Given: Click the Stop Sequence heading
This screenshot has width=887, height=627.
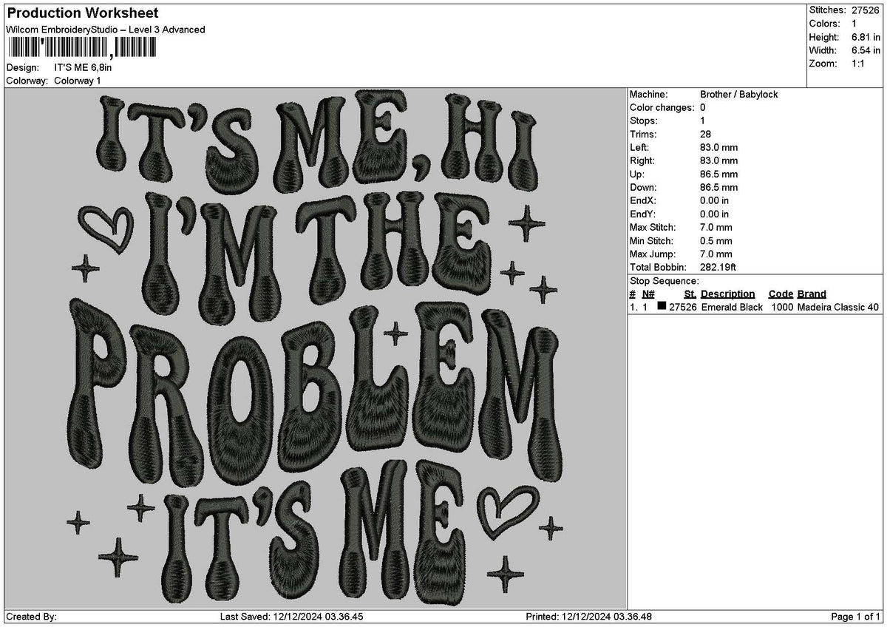Looking at the screenshot, I should [665, 281].
